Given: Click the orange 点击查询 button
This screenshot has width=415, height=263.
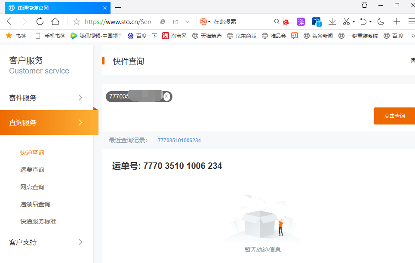Looking at the screenshot, I should (394, 116).
